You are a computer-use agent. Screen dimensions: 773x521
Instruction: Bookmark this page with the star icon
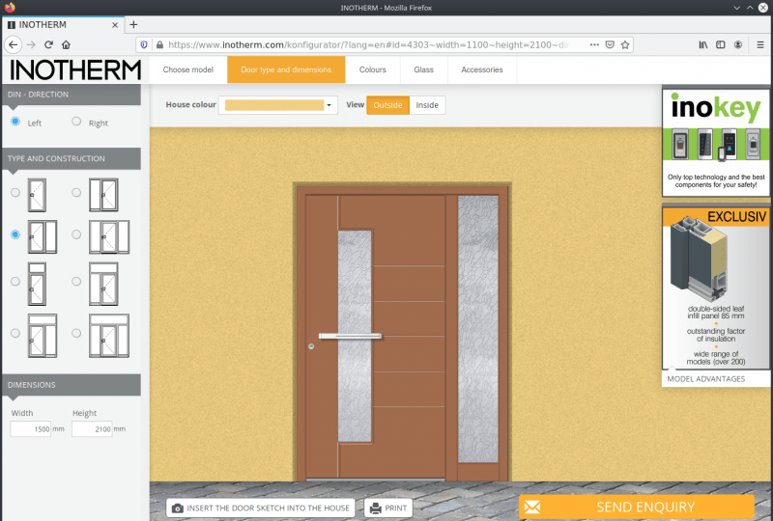coord(625,44)
